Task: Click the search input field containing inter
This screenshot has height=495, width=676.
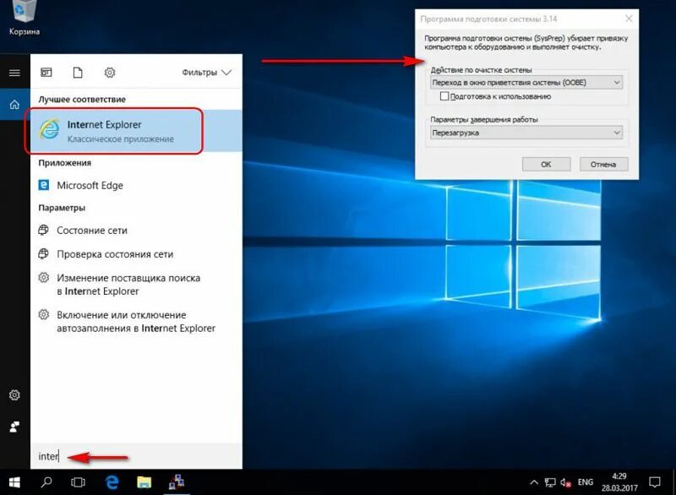Action: (x=136, y=456)
